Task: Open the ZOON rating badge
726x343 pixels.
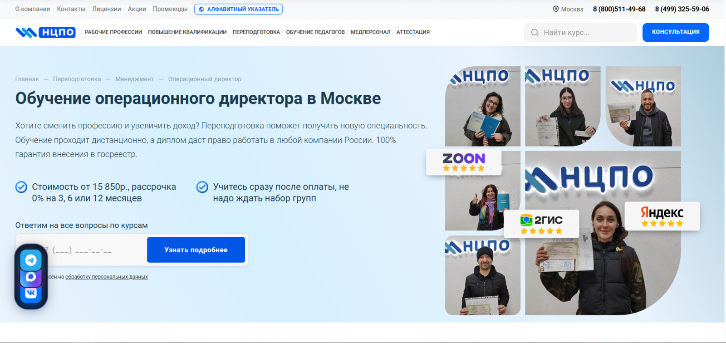Action: click(464, 162)
